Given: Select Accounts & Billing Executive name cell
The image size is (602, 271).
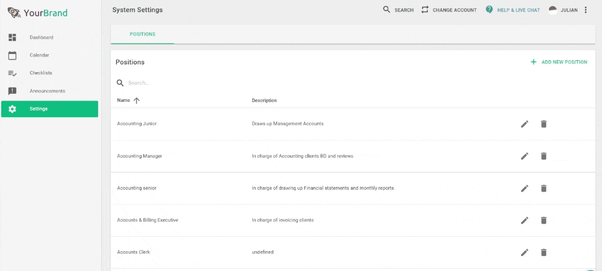Looking at the screenshot, I should 147,221.
